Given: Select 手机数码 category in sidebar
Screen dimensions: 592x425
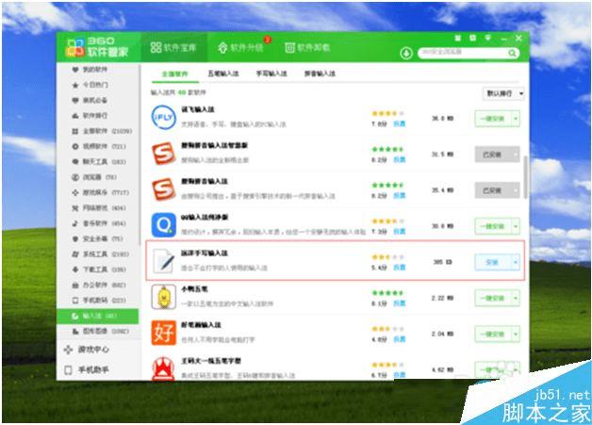Looking at the screenshot, I should pyautogui.click(x=99, y=300).
